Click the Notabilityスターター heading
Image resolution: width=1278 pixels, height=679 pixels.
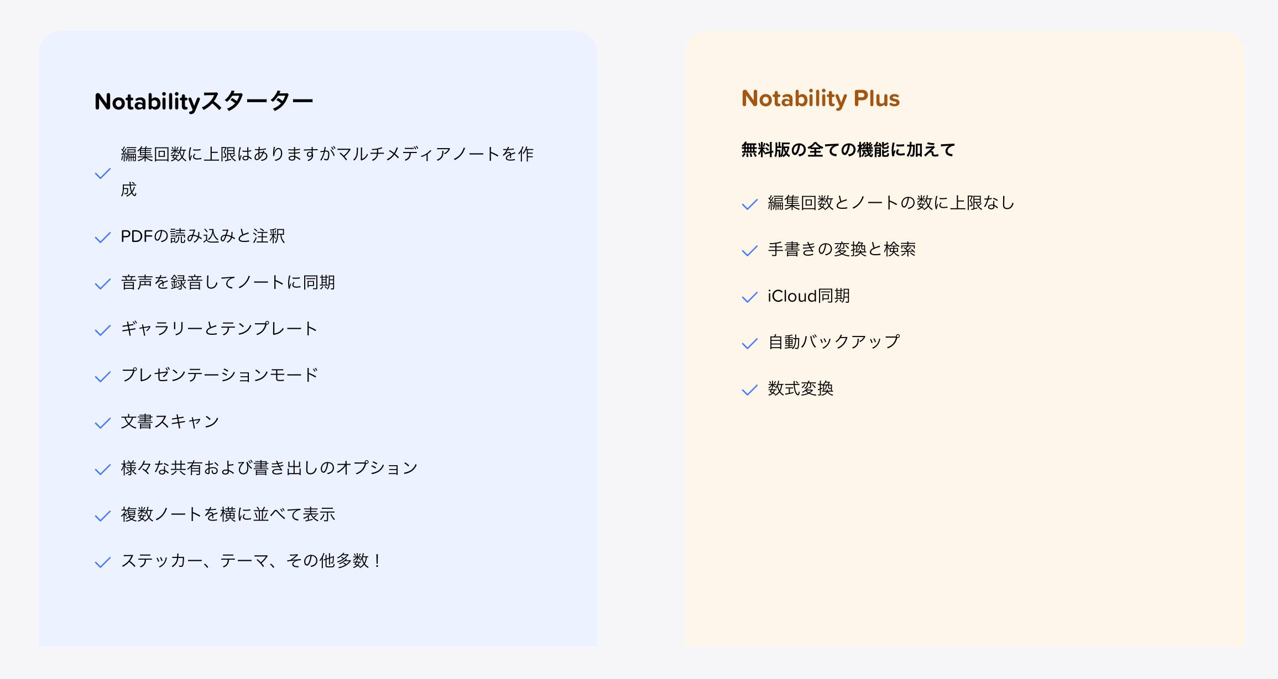[204, 102]
